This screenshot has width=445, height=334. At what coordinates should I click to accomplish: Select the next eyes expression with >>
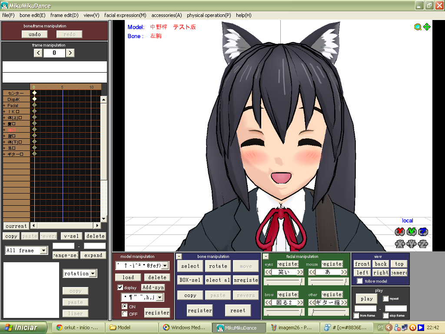300,272
